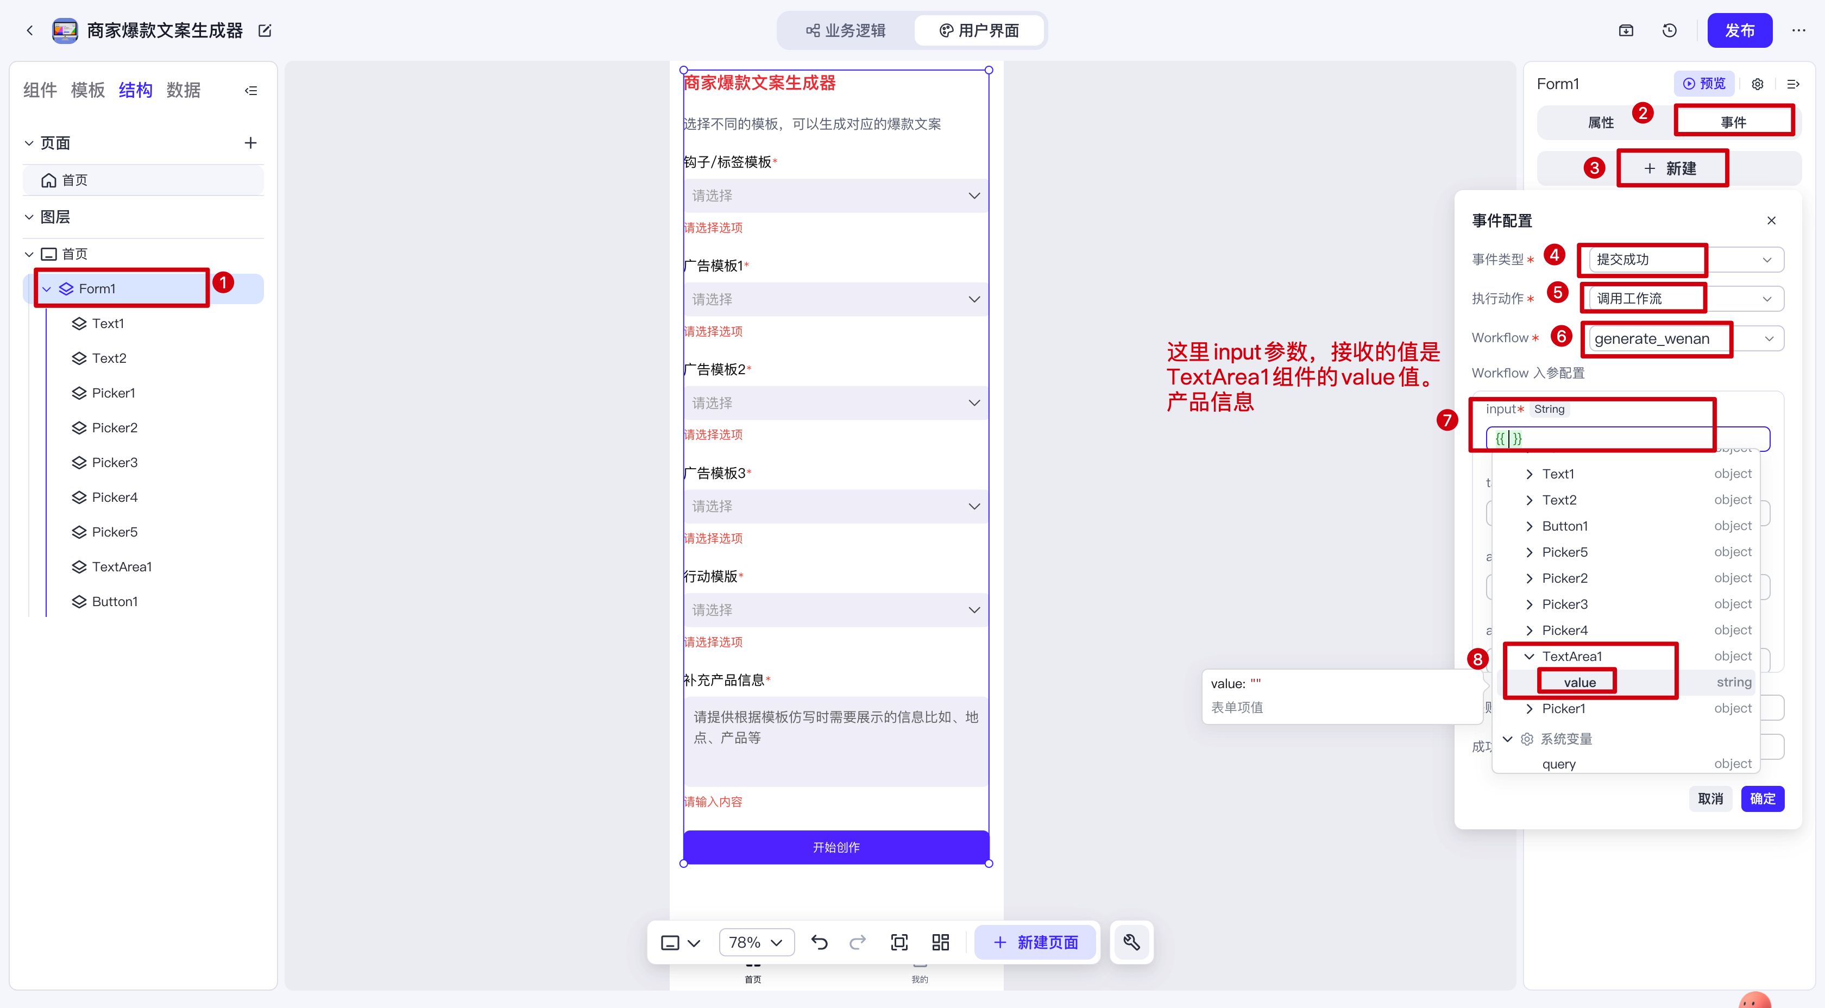Click the edit app name pencil icon
The image size is (1825, 1008).
tap(265, 30)
